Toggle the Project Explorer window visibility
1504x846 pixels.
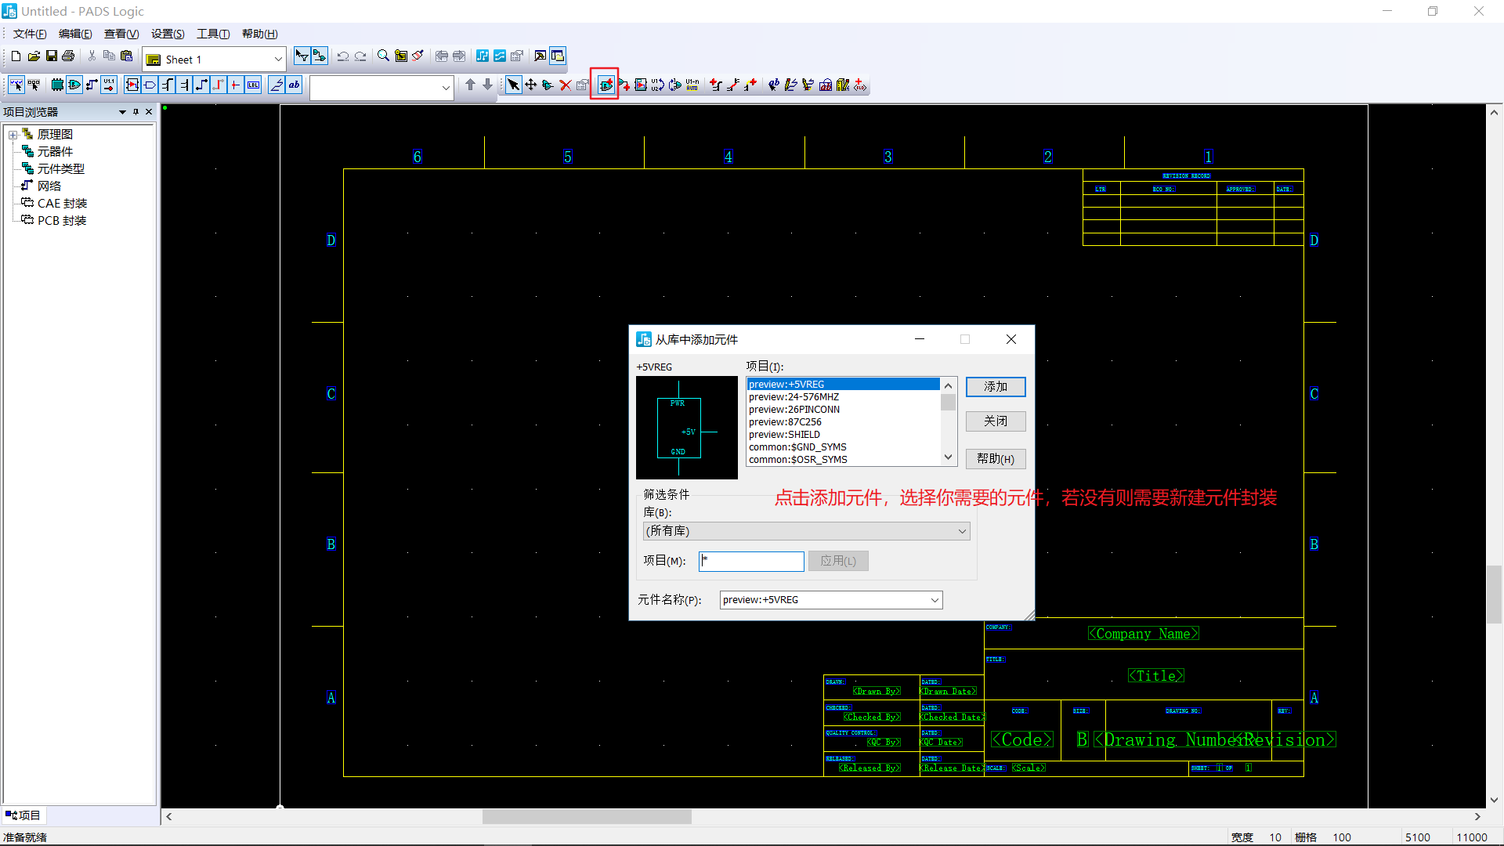(557, 56)
